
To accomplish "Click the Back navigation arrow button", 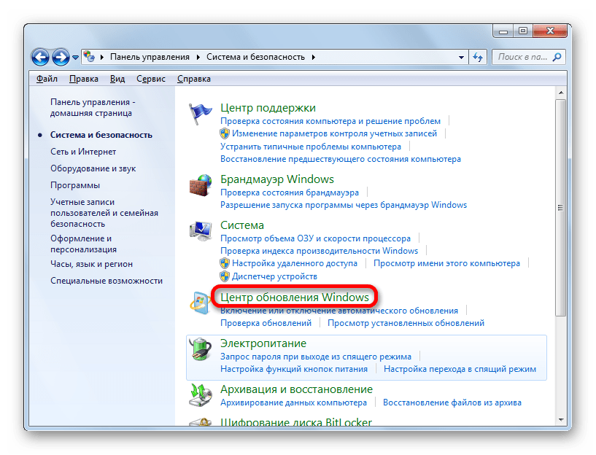I will click(41, 56).
